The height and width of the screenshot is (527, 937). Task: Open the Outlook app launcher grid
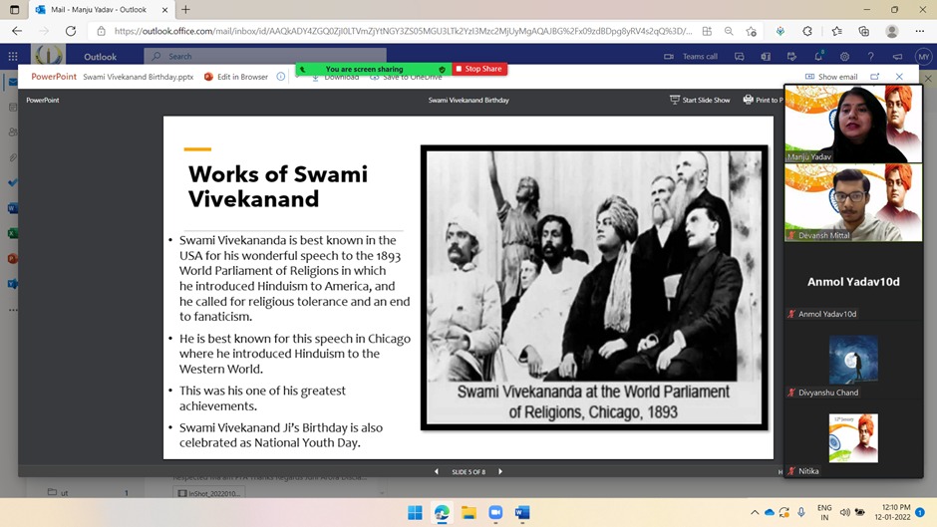click(13, 57)
